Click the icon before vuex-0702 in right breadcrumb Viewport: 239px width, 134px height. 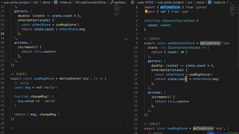click(x=133, y=2)
